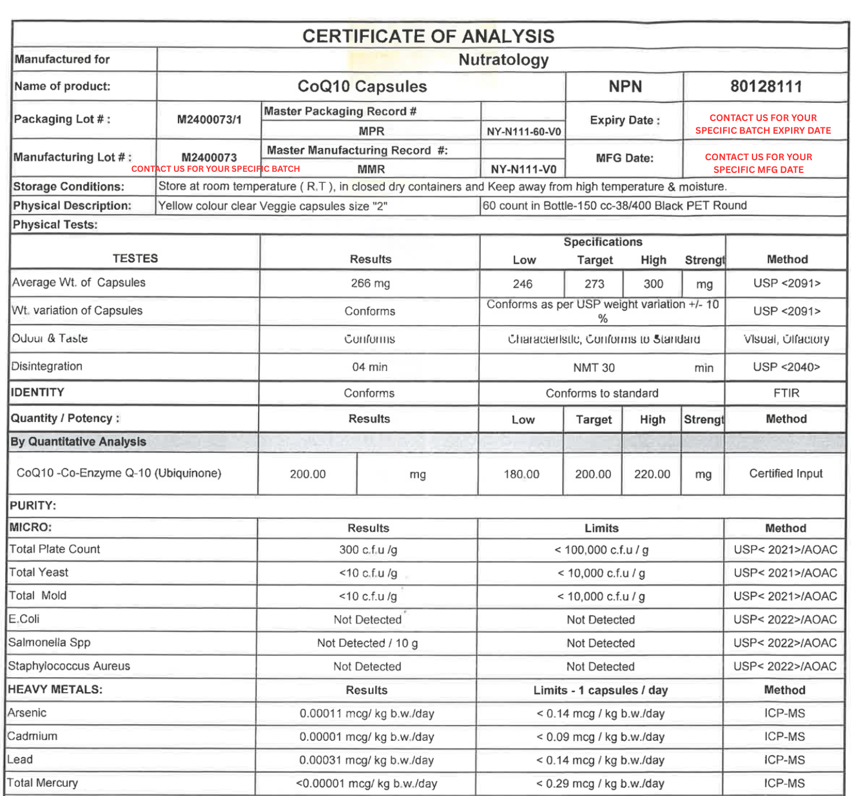Select the yellow Veggie capsules description
The image size is (851, 796).
click(x=273, y=206)
